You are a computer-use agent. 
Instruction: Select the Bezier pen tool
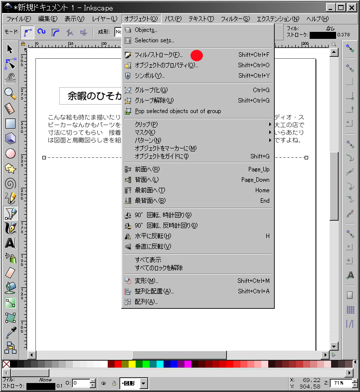click(x=10, y=213)
